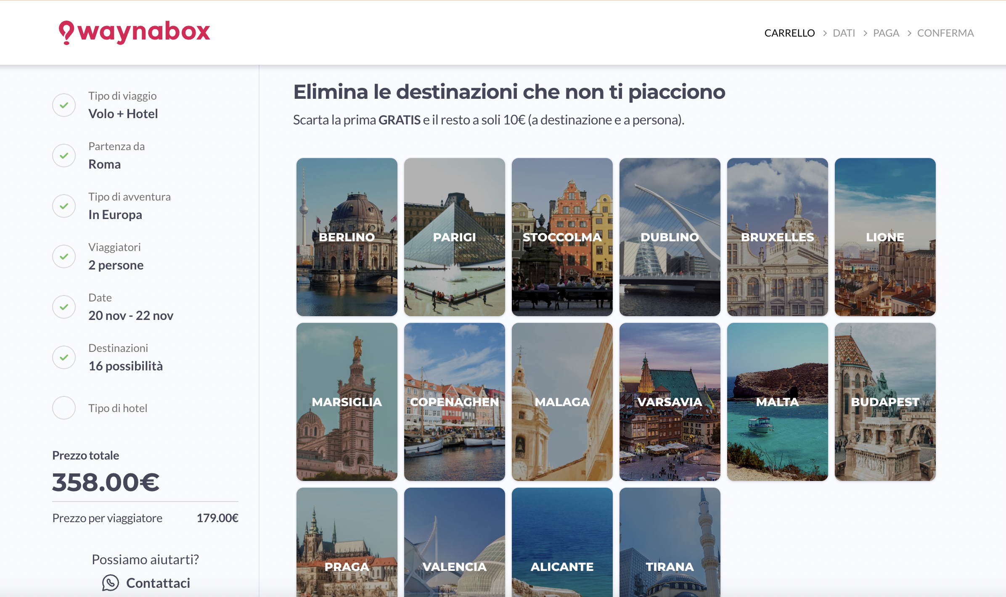The image size is (1006, 597).
Task: Discard the Malta destination card
Action: tap(778, 402)
